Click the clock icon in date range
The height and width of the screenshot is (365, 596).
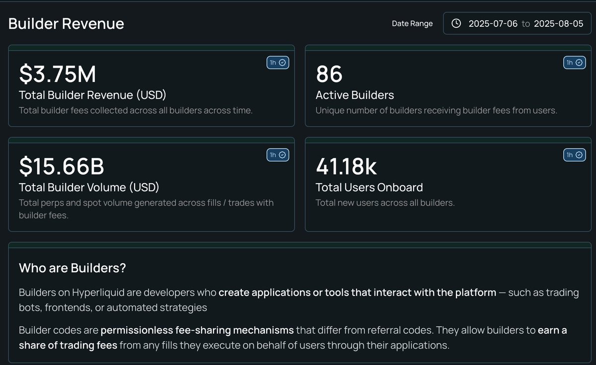(x=457, y=23)
